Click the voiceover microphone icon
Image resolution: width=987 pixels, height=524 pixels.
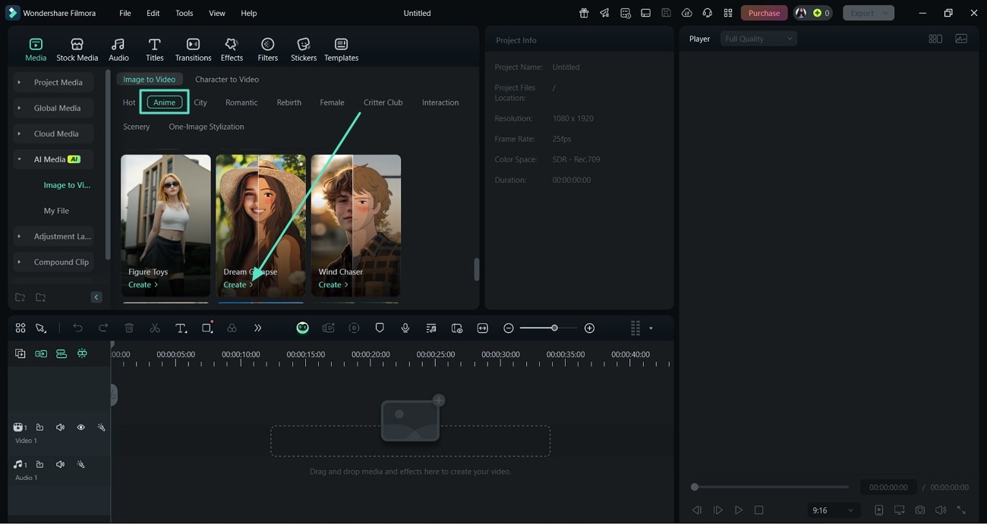tap(405, 328)
